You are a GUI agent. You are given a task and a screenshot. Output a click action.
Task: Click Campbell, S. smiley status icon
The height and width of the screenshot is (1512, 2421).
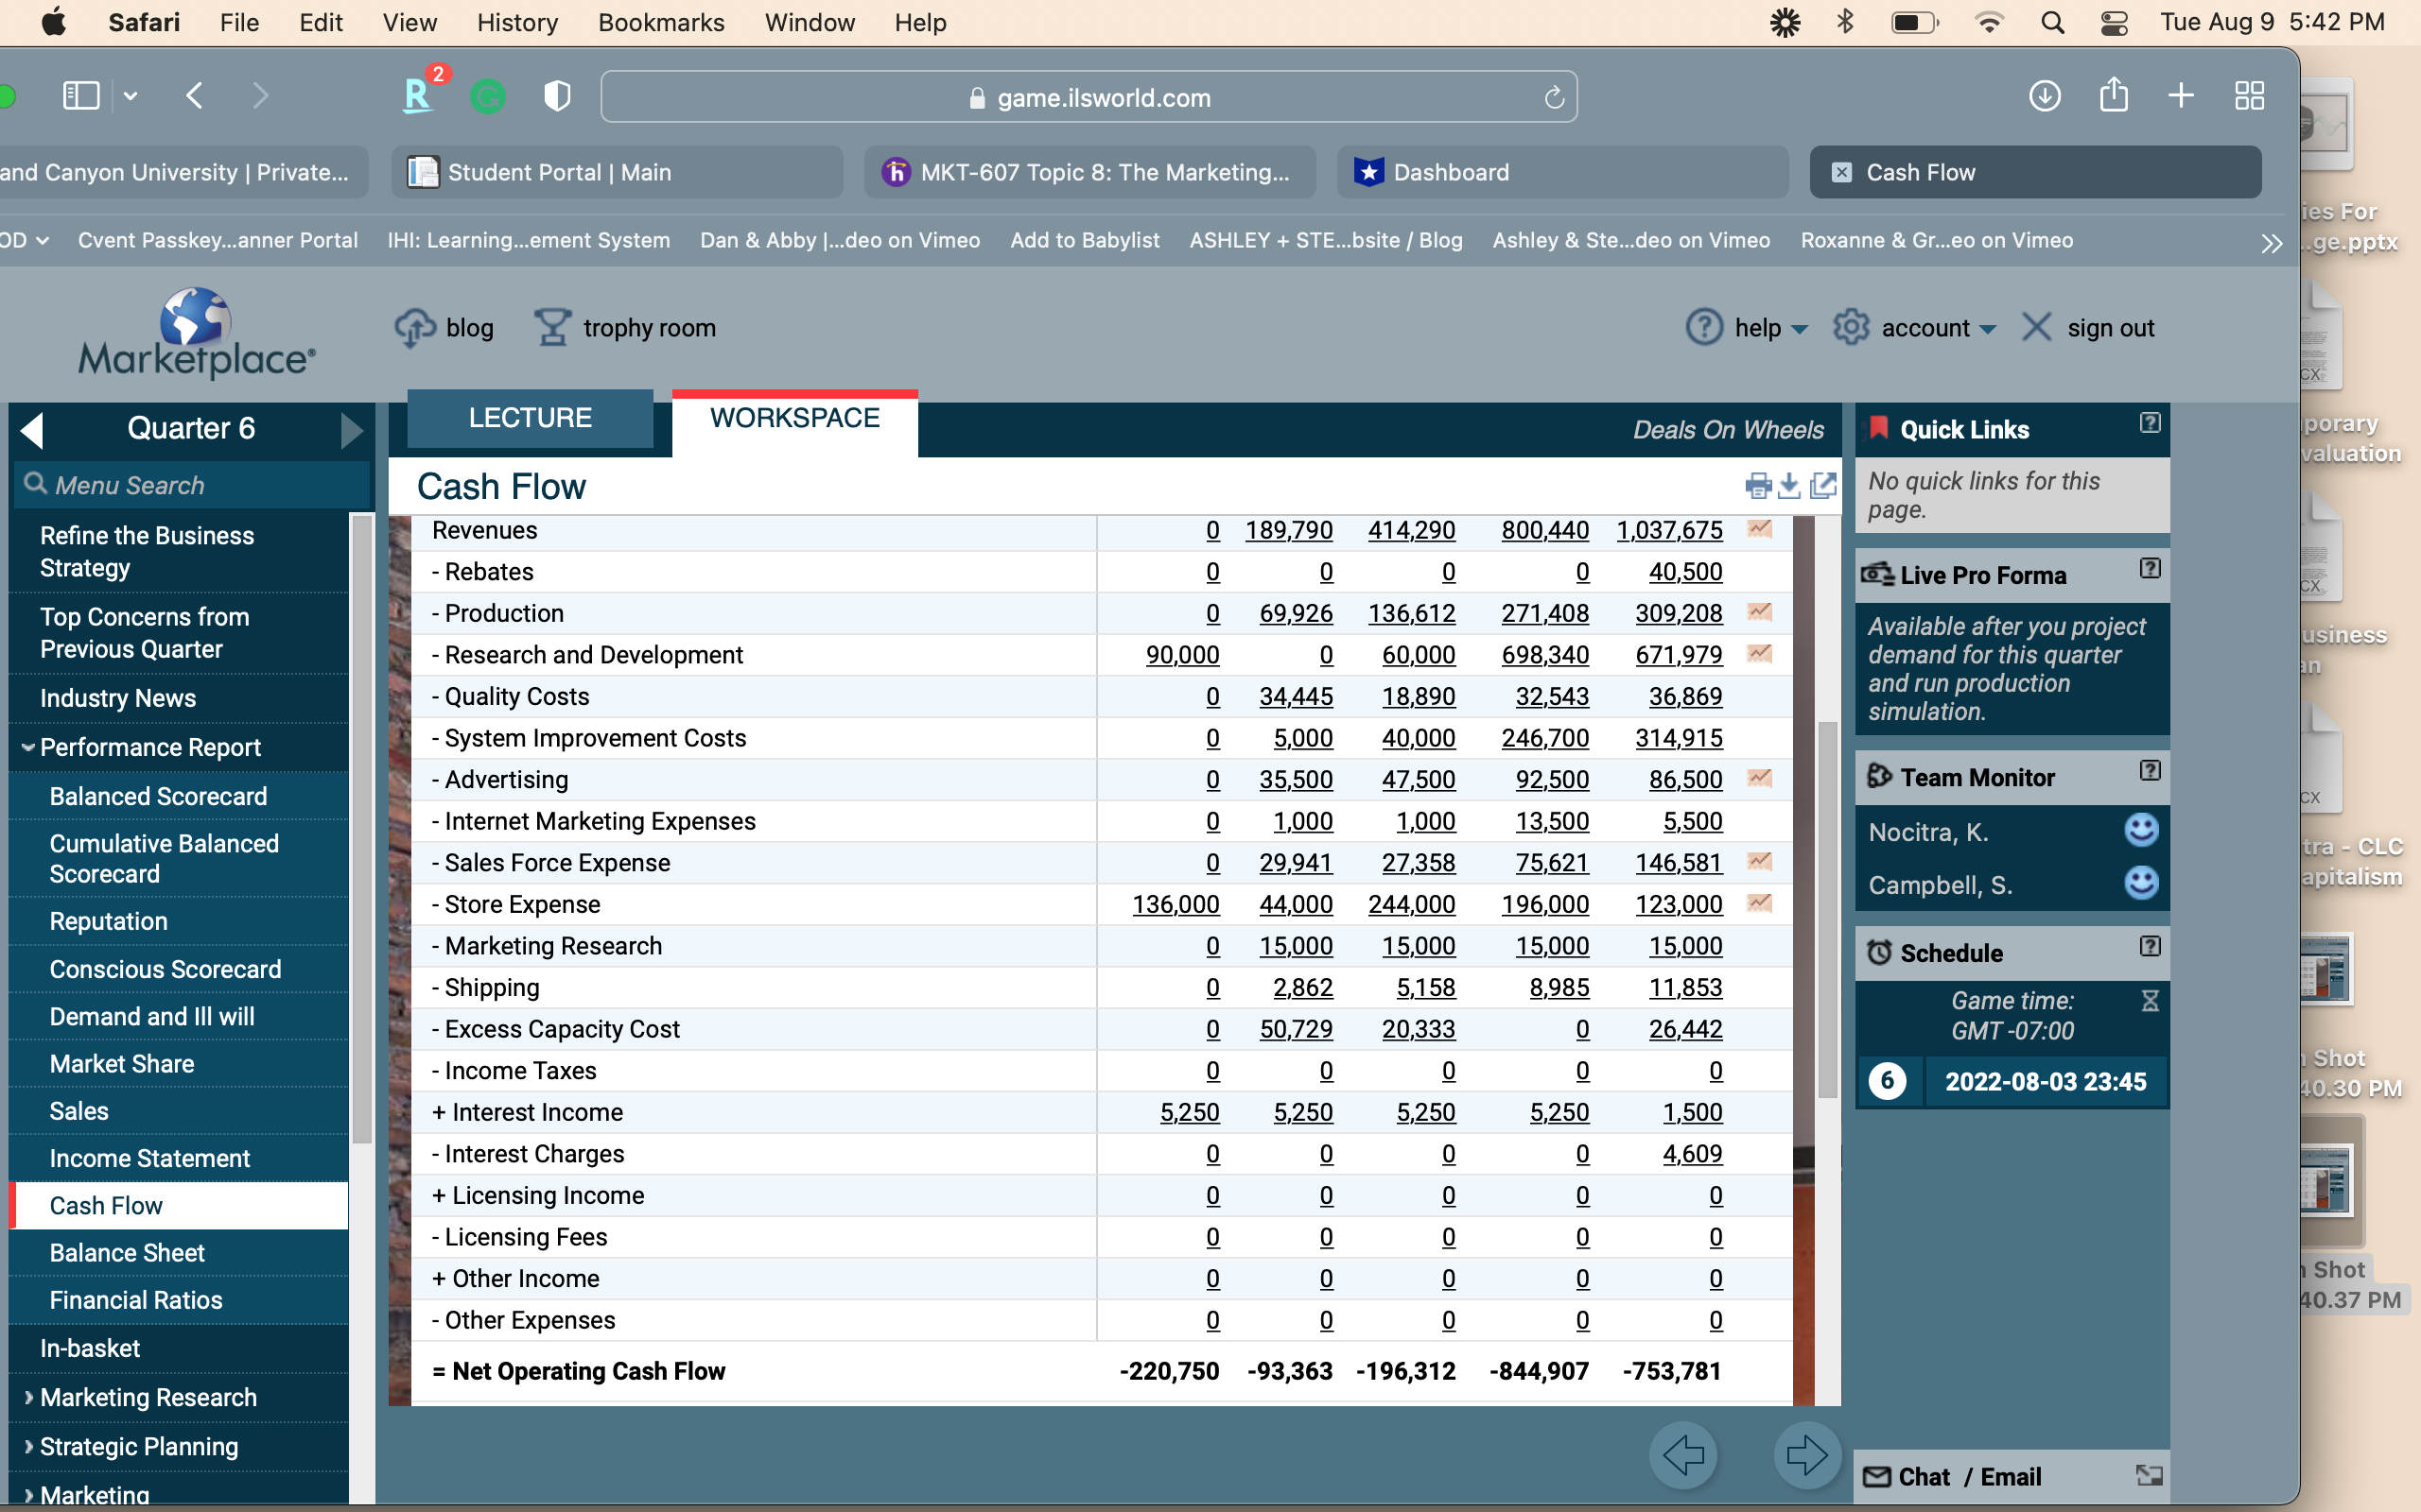(2141, 883)
